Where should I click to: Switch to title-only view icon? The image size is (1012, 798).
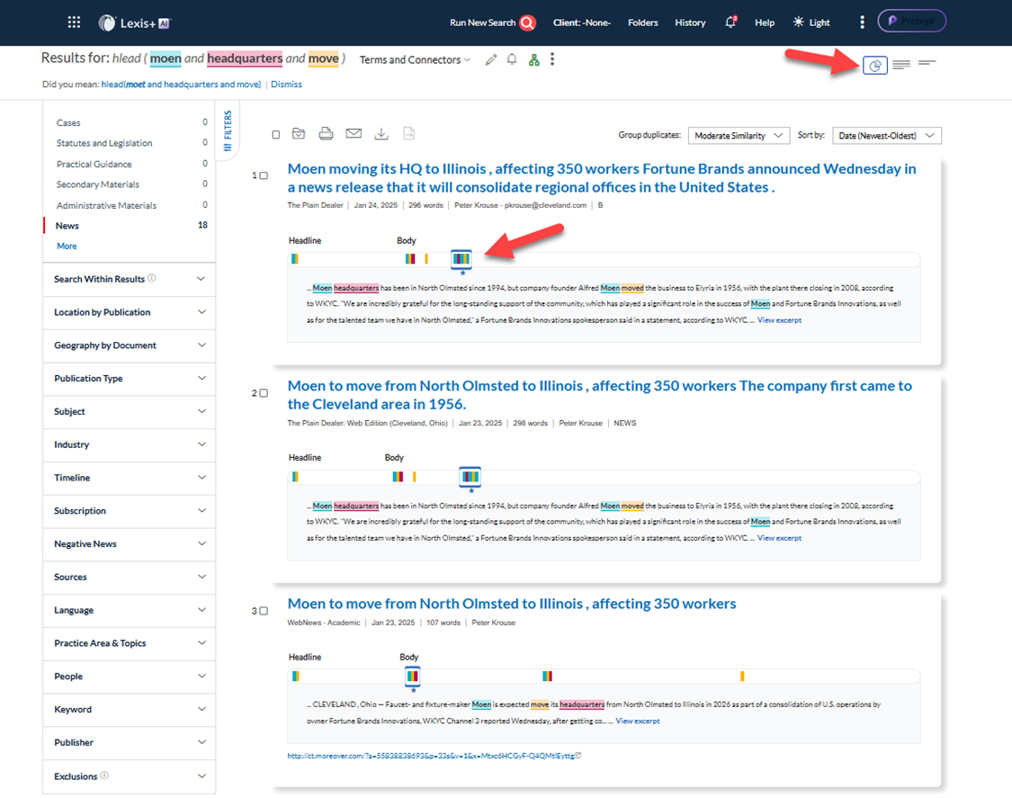pos(927,63)
